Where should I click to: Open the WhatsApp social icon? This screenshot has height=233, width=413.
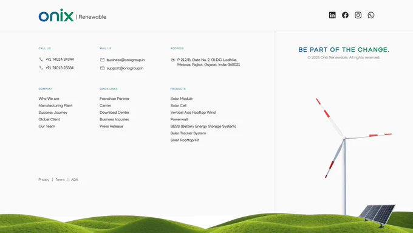pyautogui.click(x=371, y=15)
